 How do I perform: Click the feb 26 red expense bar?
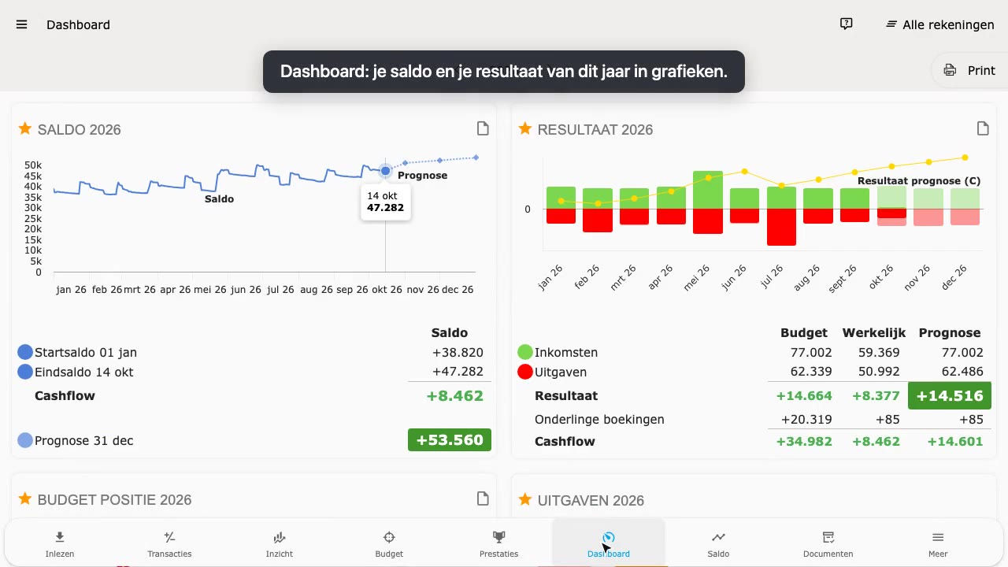pos(598,220)
